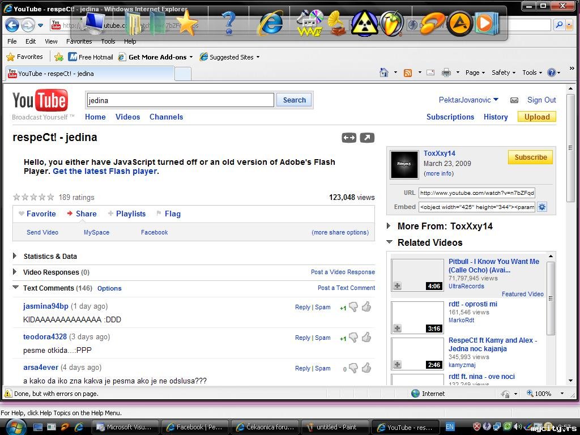The height and width of the screenshot is (435, 580).
Task: Open the Get More Add-ons dropdown
Action: [156, 57]
